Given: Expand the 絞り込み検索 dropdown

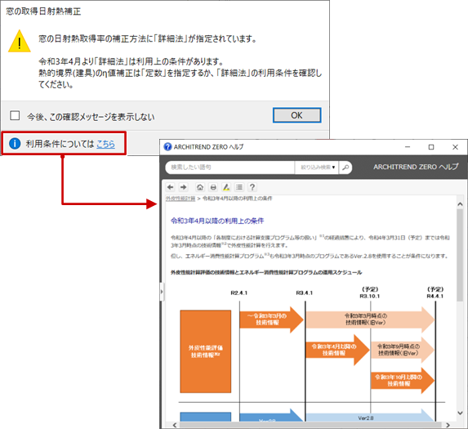Looking at the screenshot, I should click(317, 168).
